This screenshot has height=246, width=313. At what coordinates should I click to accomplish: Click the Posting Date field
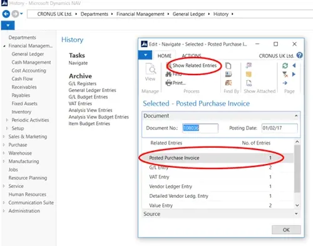click(x=280, y=128)
